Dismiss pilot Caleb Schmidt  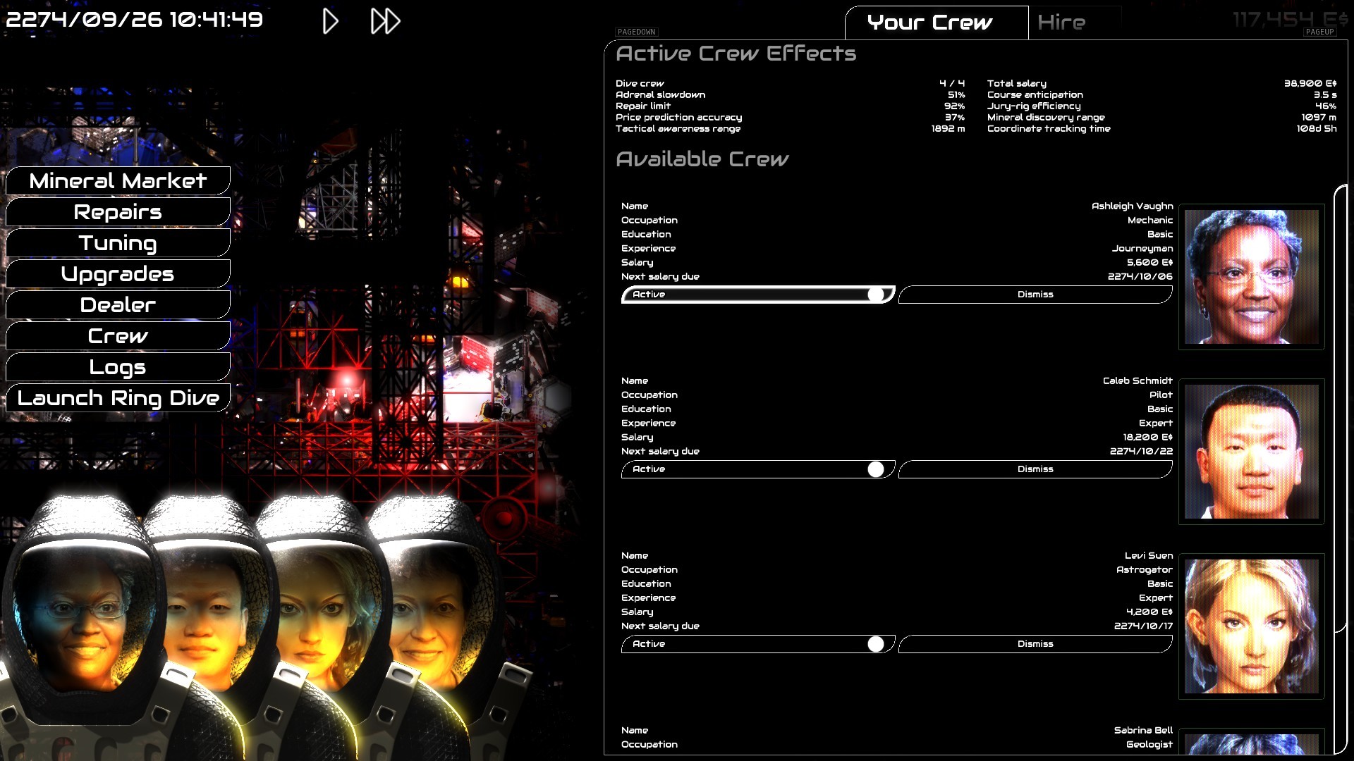point(1035,469)
